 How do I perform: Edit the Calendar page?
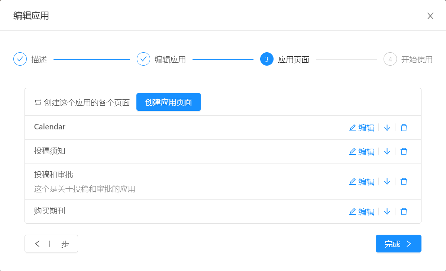[362, 128]
